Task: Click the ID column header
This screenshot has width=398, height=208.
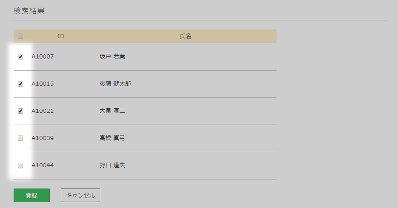Action: coord(61,36)
